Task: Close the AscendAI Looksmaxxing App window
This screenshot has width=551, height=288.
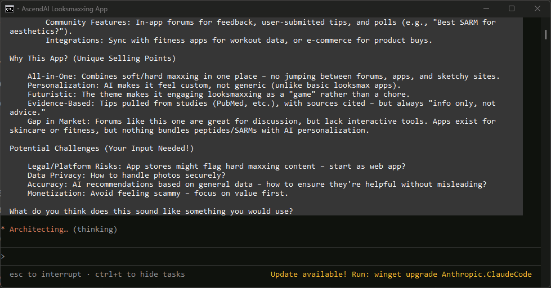Action: pyautogui.click(x=537, y=9)
